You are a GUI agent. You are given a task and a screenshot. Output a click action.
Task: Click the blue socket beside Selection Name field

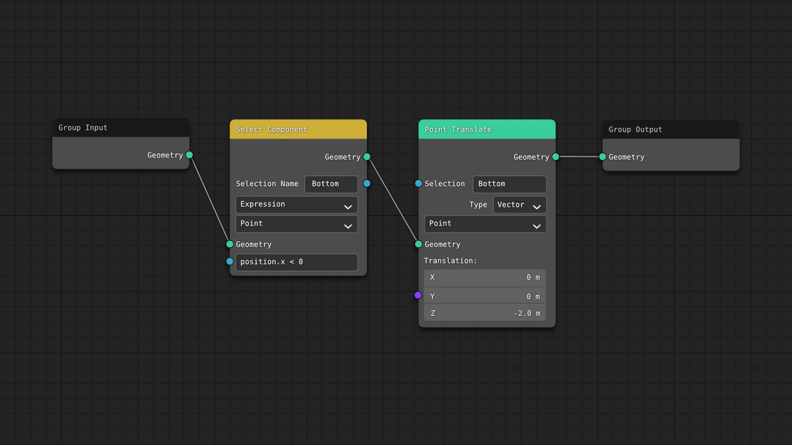click(x=367, y=184)
